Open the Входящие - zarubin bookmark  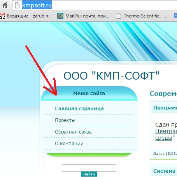(29, 16)
